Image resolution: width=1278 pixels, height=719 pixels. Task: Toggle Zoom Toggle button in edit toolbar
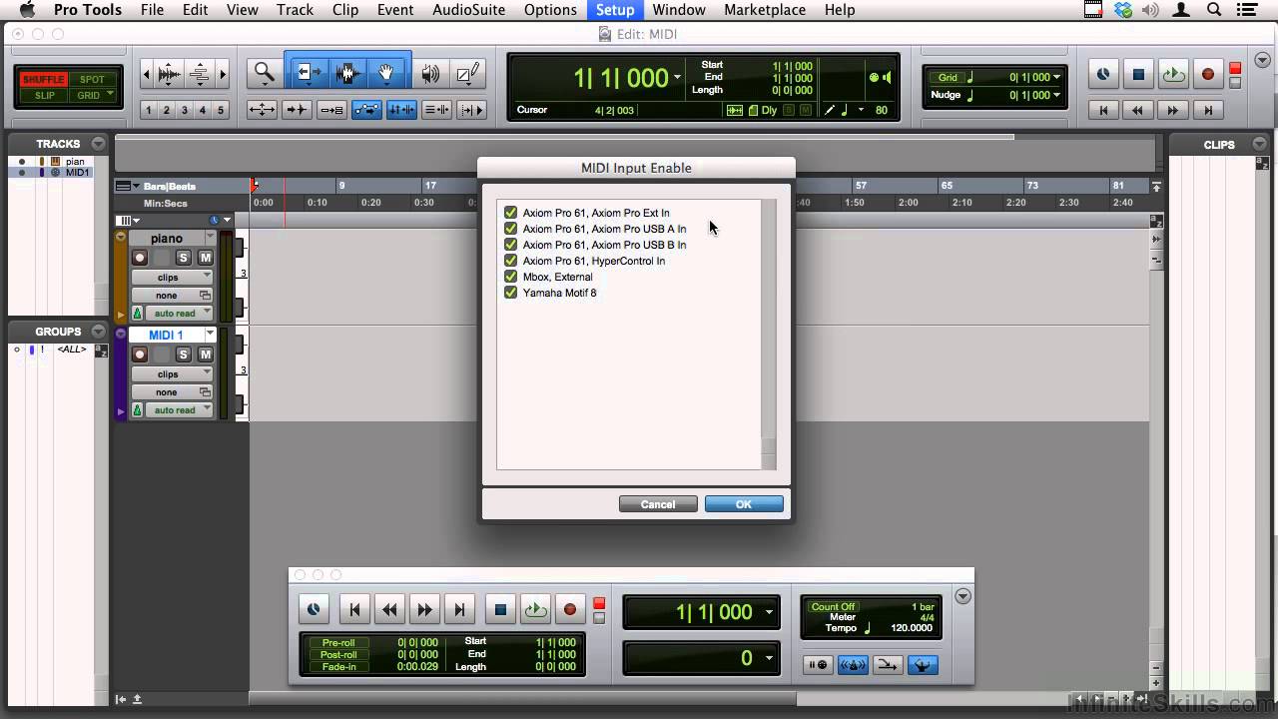coord(262,110)
